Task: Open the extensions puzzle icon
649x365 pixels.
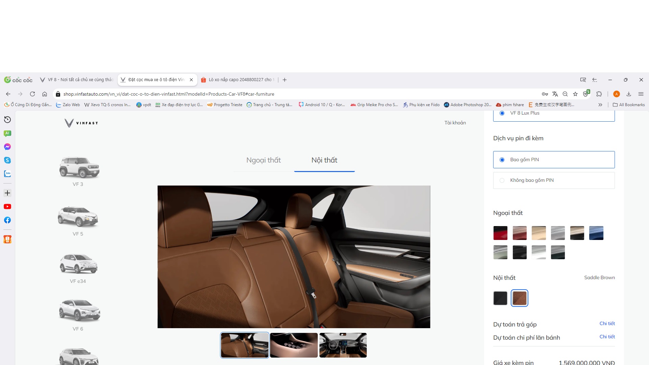Action: [599, 94]
